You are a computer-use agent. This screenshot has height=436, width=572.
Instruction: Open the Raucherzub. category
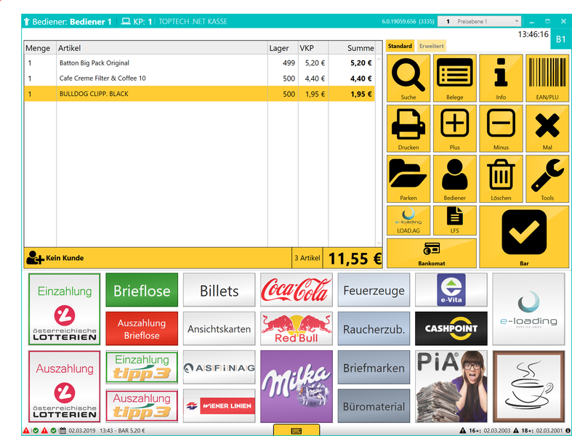click(374, 328)
